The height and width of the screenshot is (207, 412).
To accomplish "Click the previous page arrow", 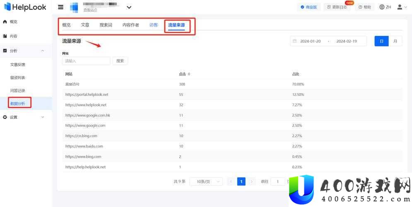I will 231,181.
